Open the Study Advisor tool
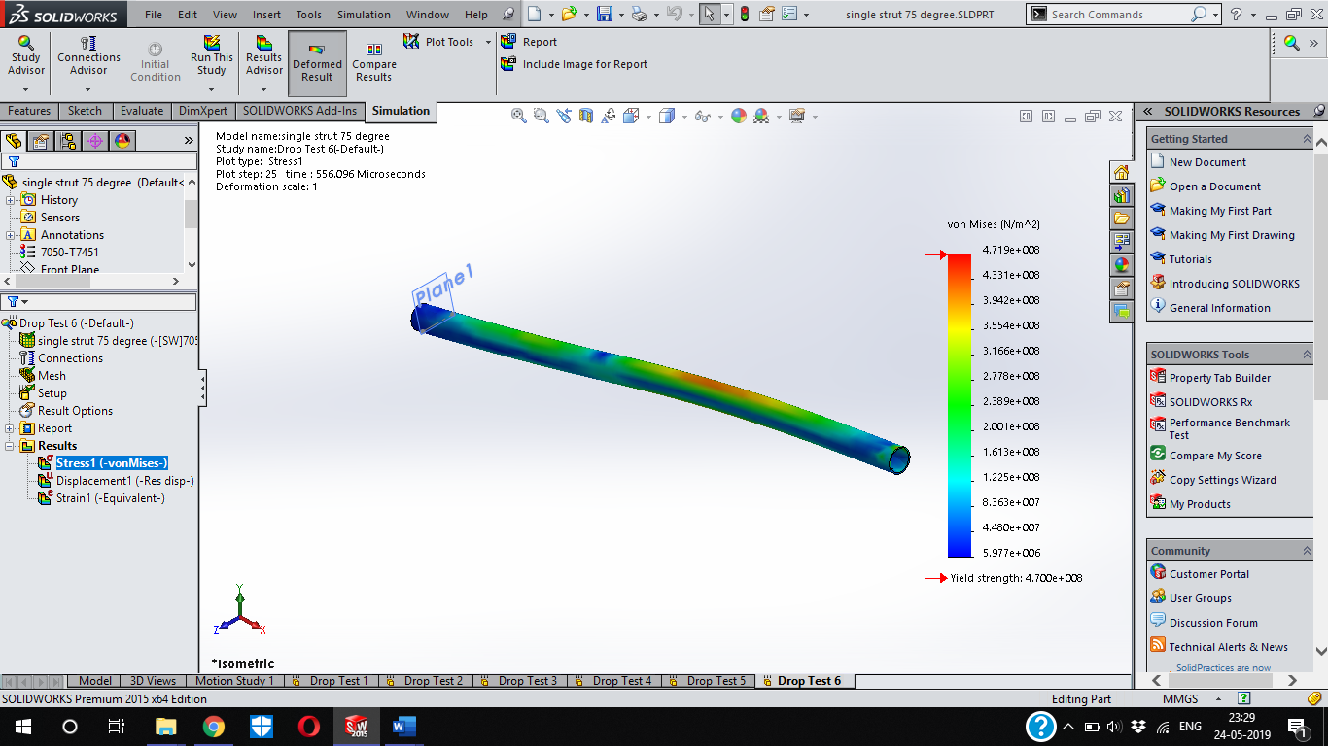Viewport: 1328px width, 746px height. pyautogui.click(x=26, y=56)
